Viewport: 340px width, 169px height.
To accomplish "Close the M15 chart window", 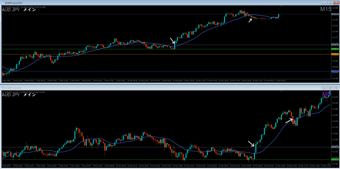I will point(336,2).
